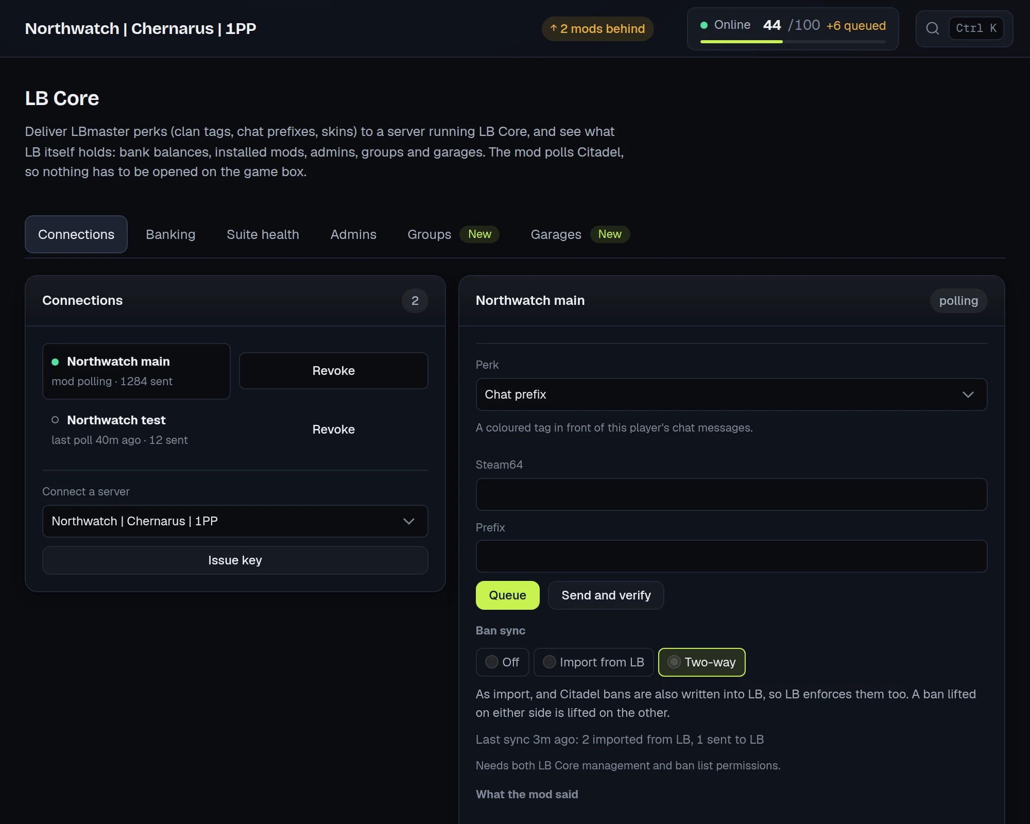Select the Northwatch main connection
The width and height of the screenshot is (1030, 824).
(x=136, y=371)
